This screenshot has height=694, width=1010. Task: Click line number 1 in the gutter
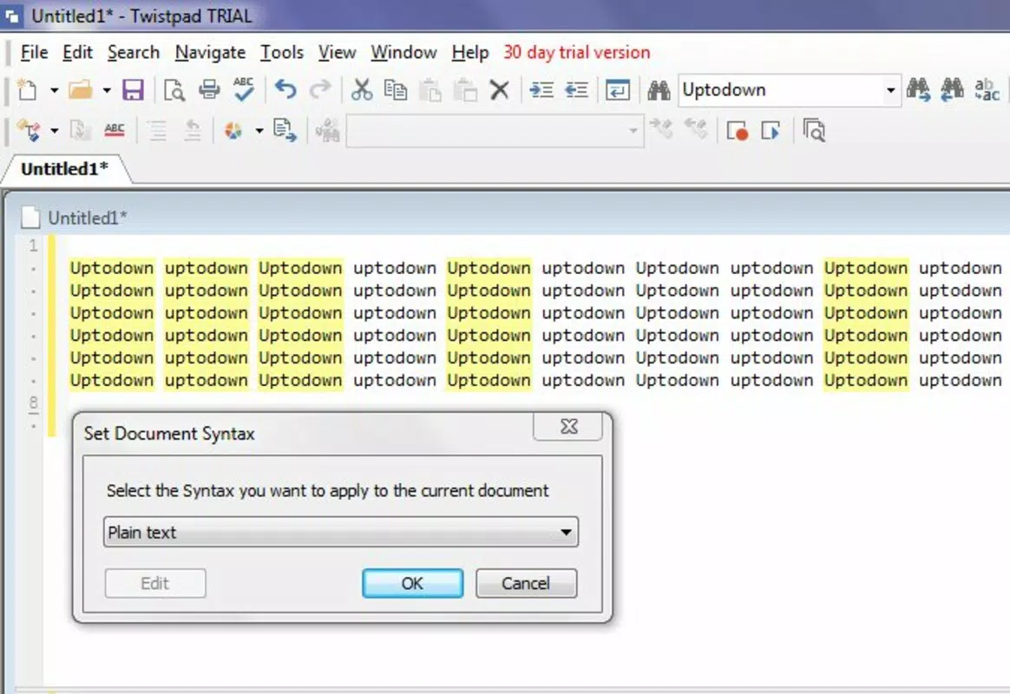(33, 246)
